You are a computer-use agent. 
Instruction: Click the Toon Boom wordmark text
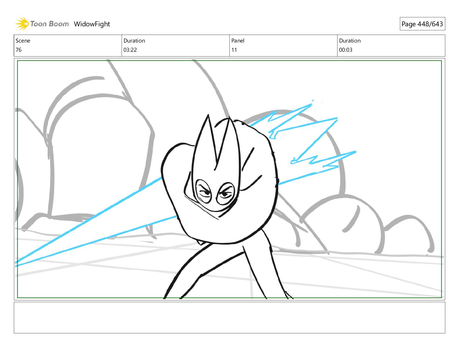(x=50, y=24)
